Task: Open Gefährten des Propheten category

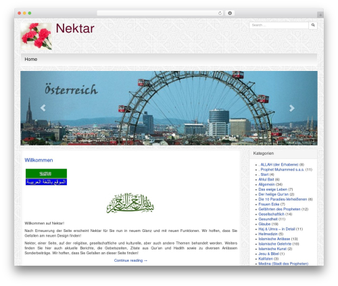Action: [x=279, y=209]
